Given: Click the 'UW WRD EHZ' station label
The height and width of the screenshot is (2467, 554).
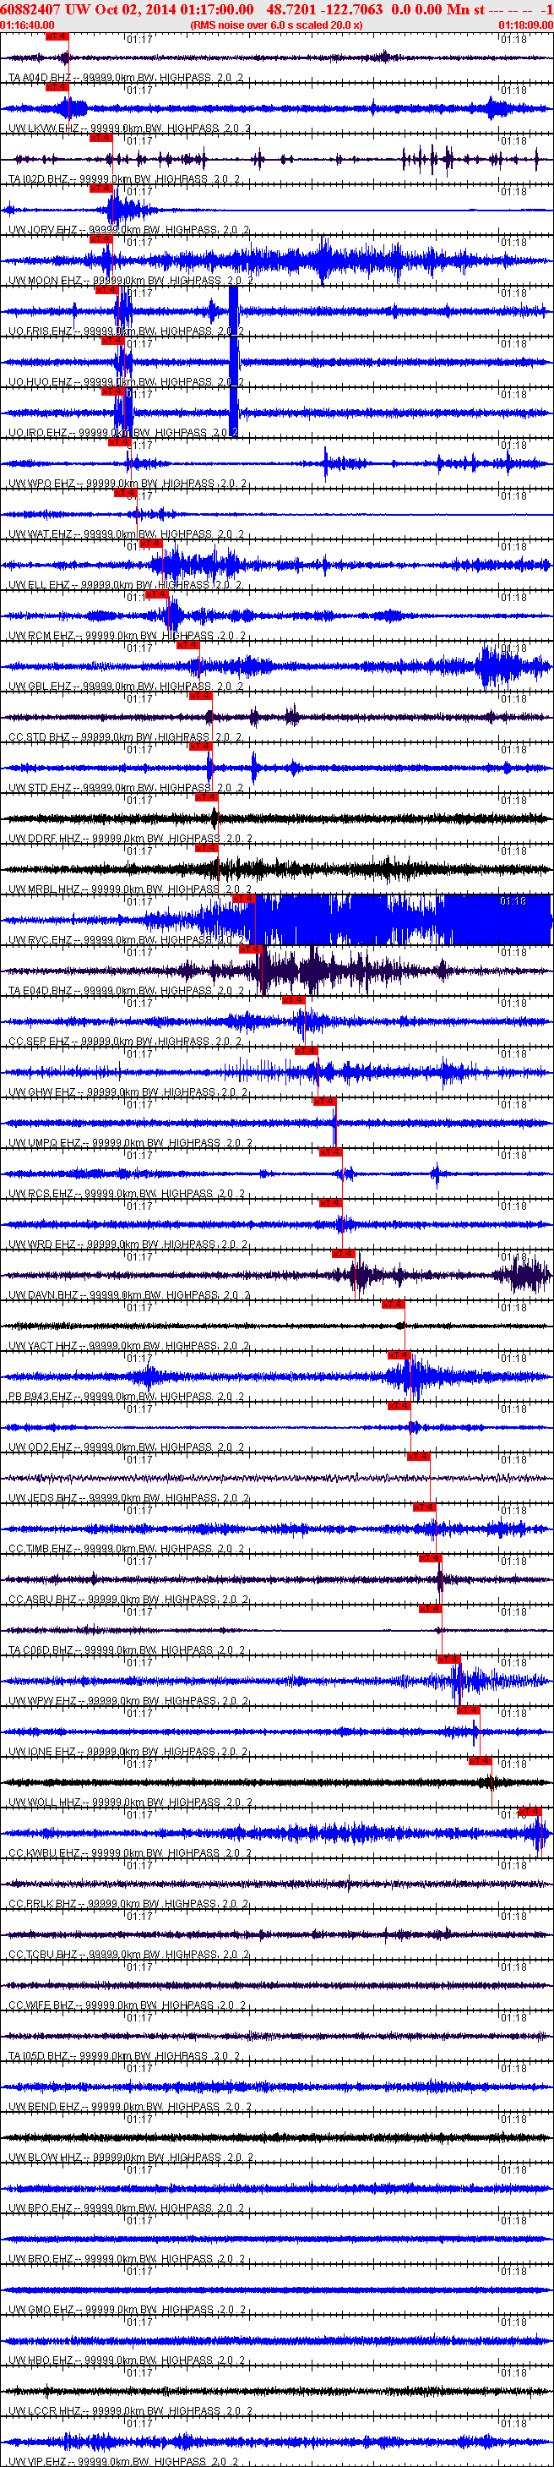Looking at the screenshot, I should 42,1245.
